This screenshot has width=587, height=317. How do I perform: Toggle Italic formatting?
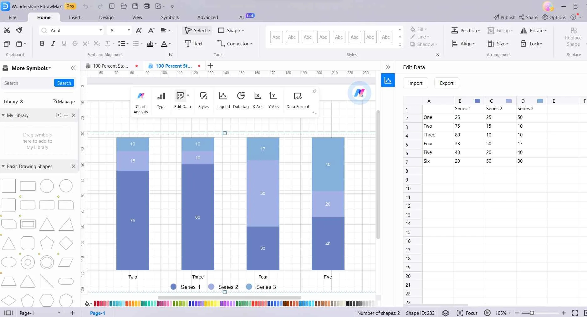(53, 44)
